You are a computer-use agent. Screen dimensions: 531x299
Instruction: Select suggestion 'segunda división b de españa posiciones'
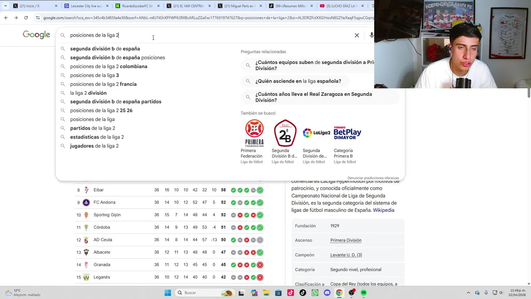click(117, 58)
